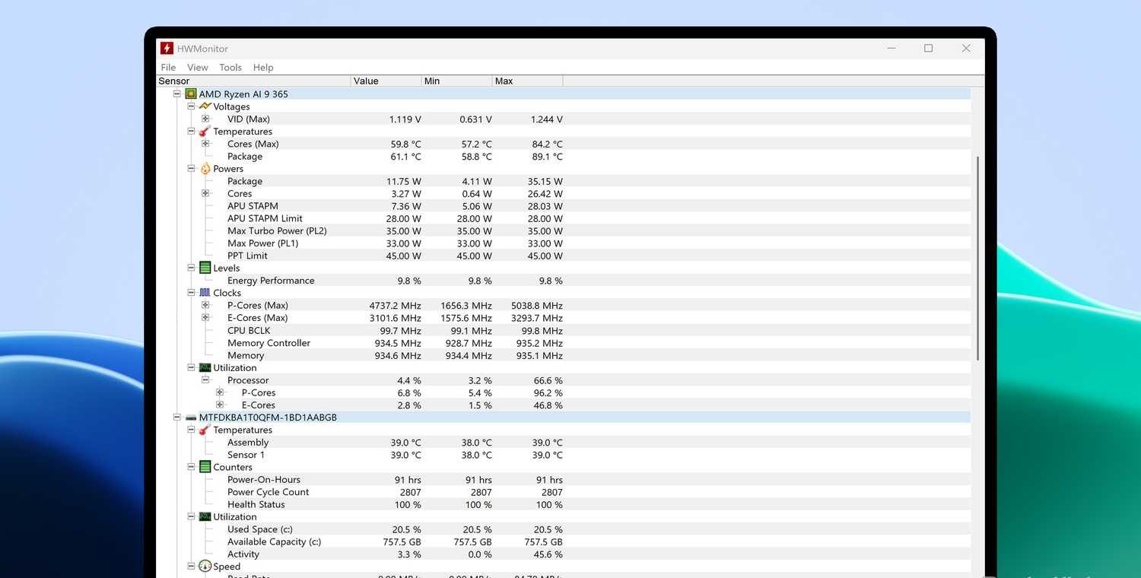Open the View menu
Screen dimensions: 1141x578
(197, 67)
